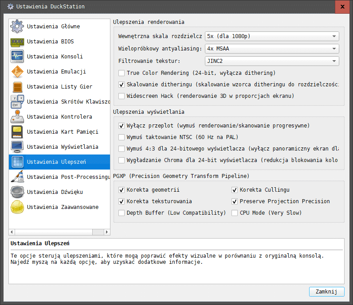The image size is (353, 305).
Task: Enable Wygładzanie Chroma checkbox
Action: (122, 160)
